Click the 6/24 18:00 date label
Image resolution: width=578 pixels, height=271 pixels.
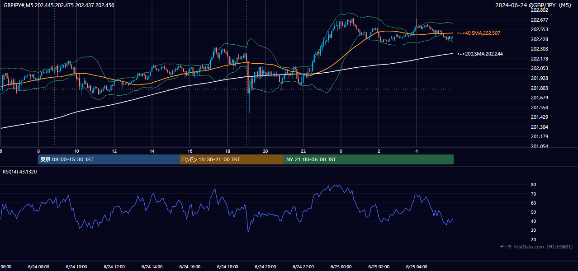(x=227, y=266)
